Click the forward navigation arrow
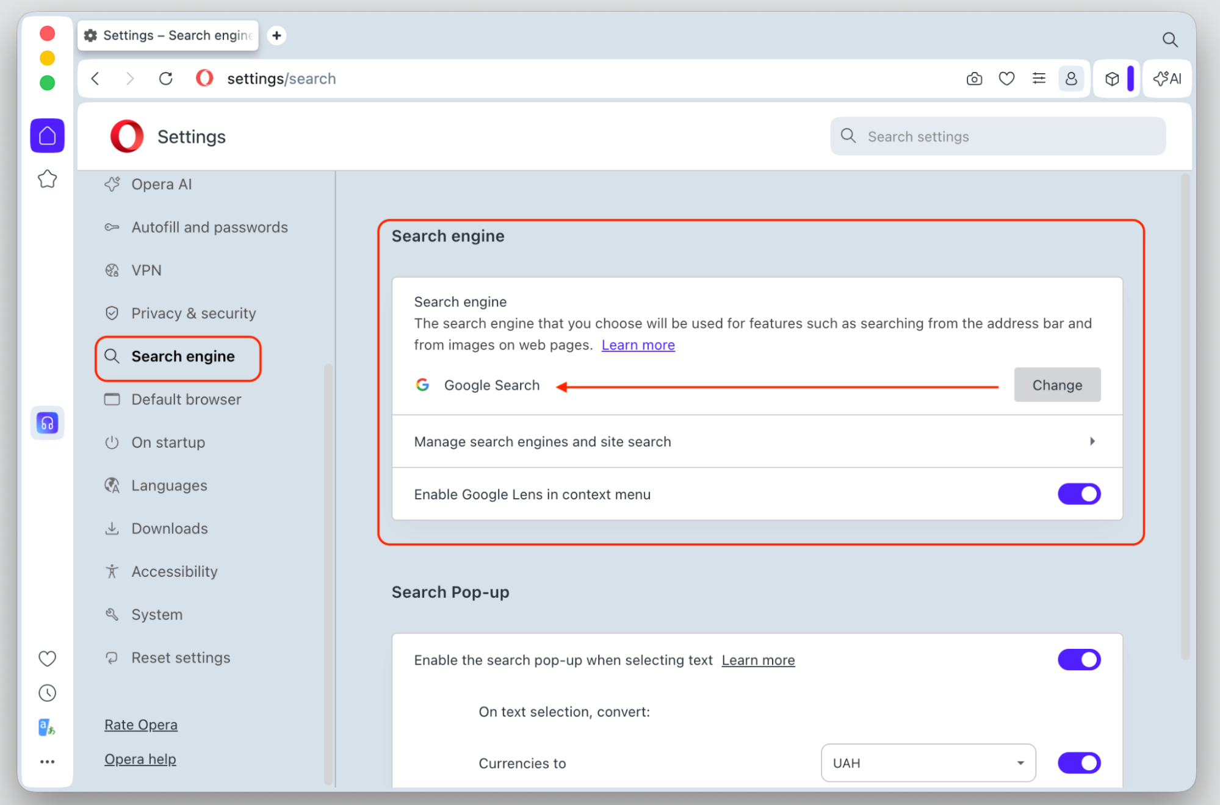The image size is (1220, 805). pyautogui.click(x=129, y=79)
